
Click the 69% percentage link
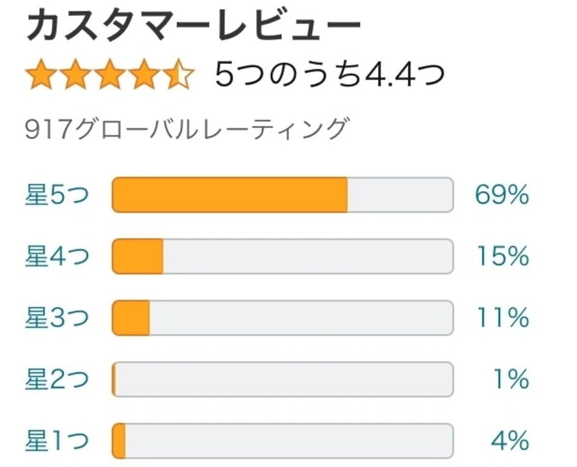[x=502, y=195]
